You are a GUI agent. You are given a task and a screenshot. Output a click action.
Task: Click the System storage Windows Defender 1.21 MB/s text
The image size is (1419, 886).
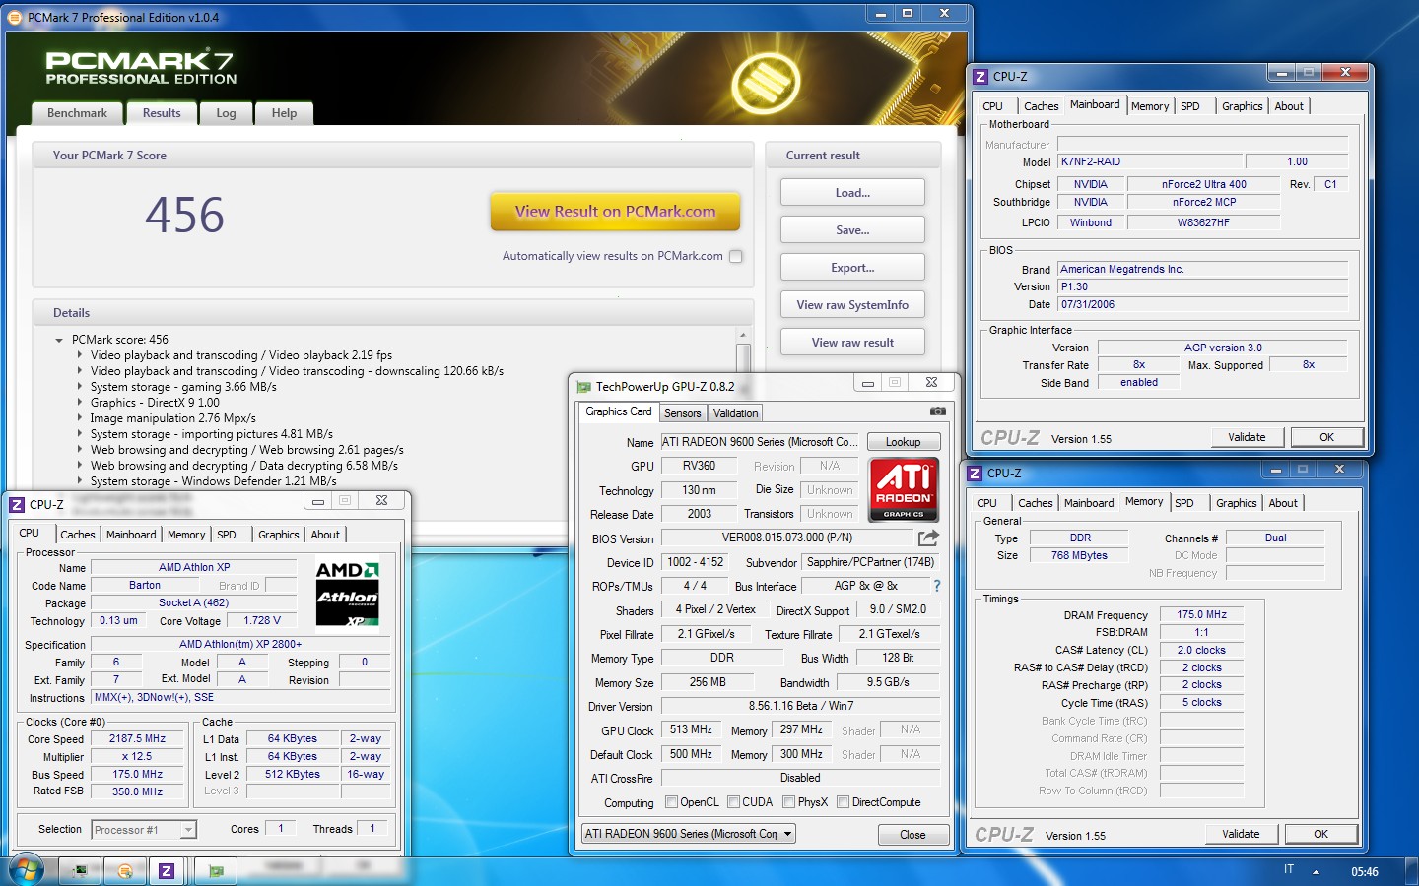(213, 481)
